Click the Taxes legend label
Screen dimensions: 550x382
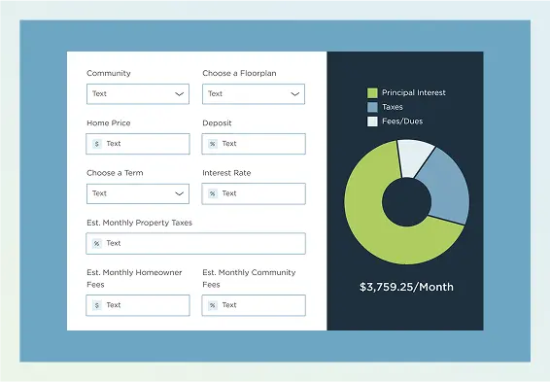tap(393, 107)
